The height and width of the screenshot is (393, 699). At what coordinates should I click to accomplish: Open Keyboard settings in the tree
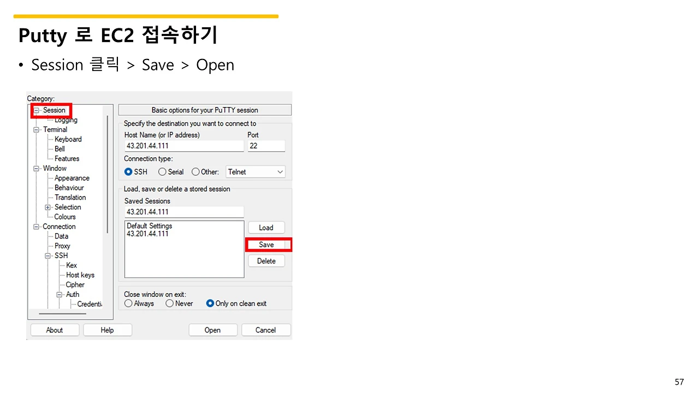(68, 139)
